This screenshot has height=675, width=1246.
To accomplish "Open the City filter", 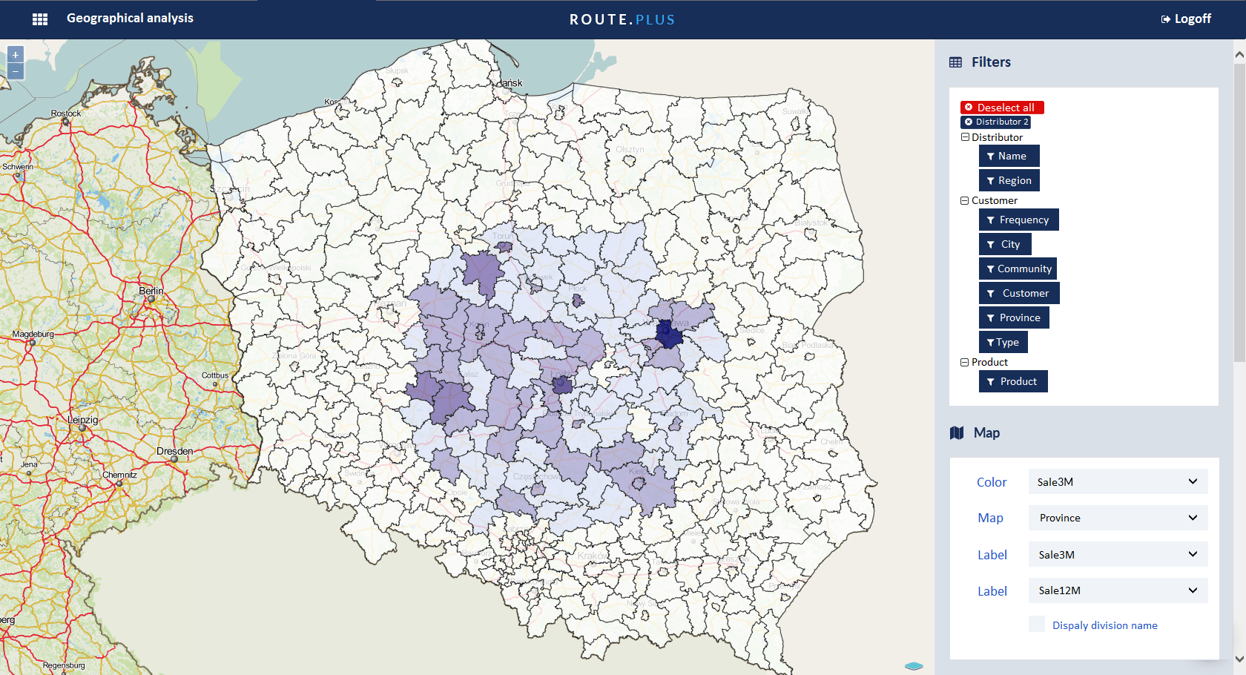I will click(1005, 244).
